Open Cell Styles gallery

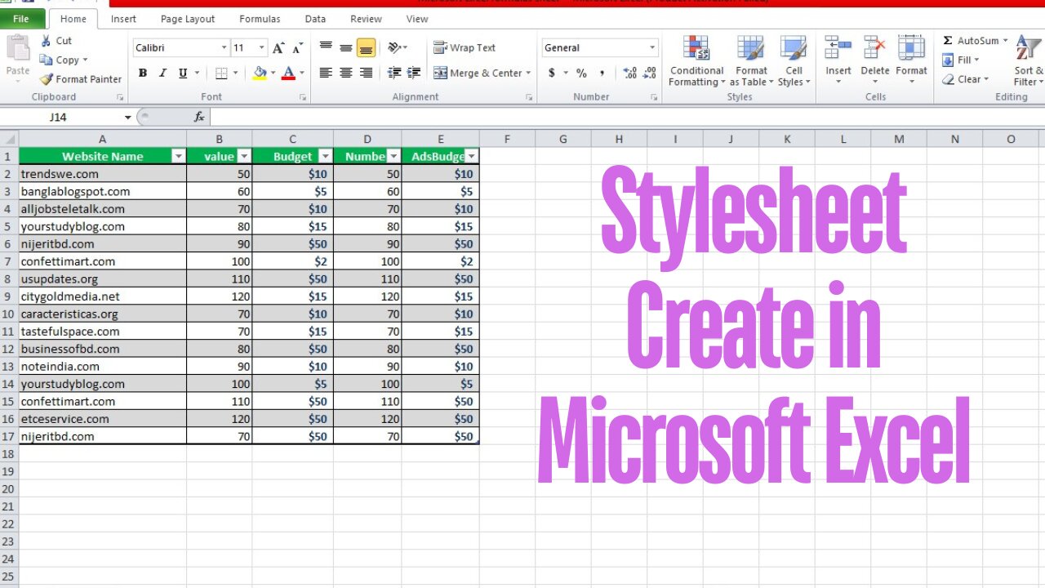click(x=794, y=61)
